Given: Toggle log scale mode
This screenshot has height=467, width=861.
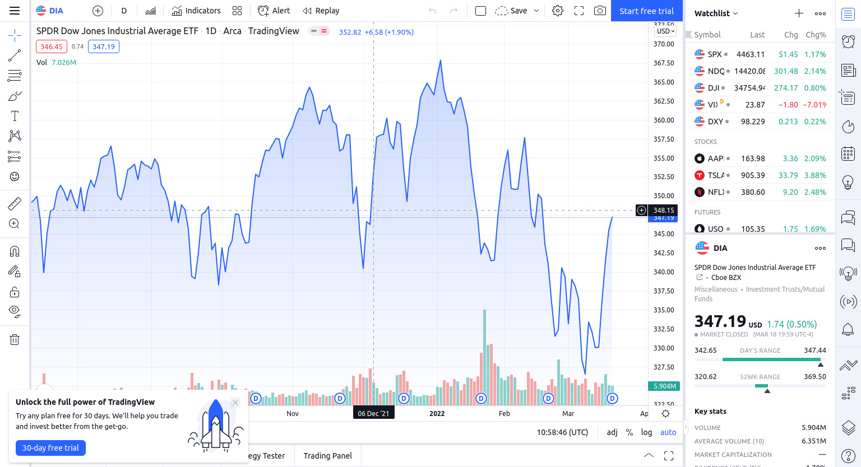Looking at the screenshot, I should pyautogui.click(x=647, y=432).
